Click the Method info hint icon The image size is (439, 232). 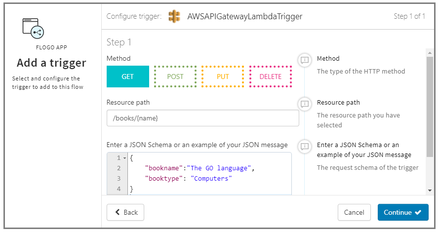(x=305, y=60)
